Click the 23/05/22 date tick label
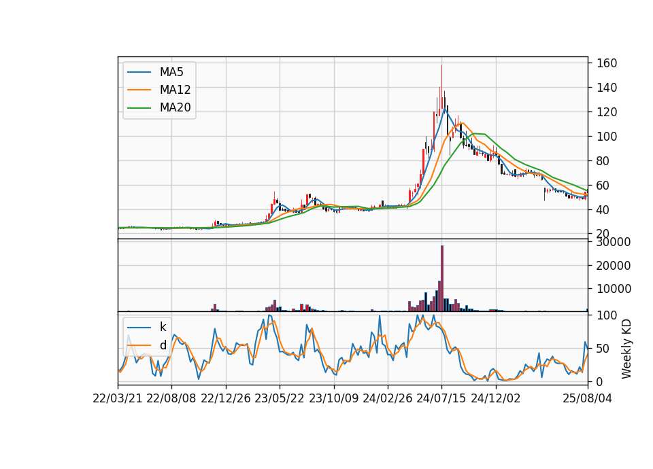Viewport: 653px width, 469px height. coord(280,398)
